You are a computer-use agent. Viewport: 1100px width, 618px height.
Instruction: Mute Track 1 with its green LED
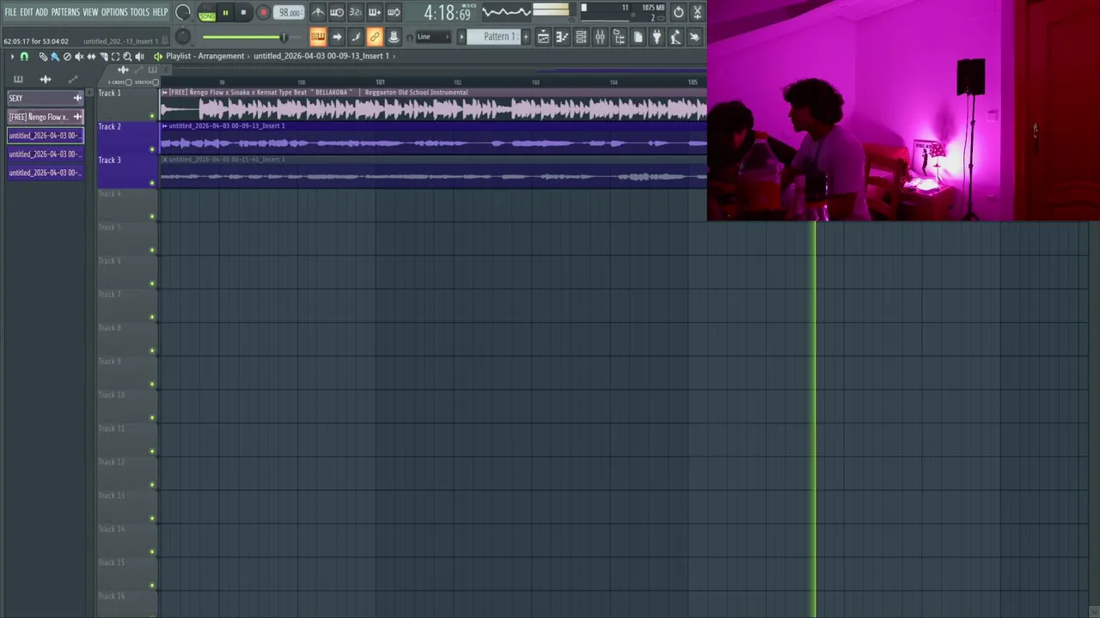pyautogui.click(x=152, y=116)
